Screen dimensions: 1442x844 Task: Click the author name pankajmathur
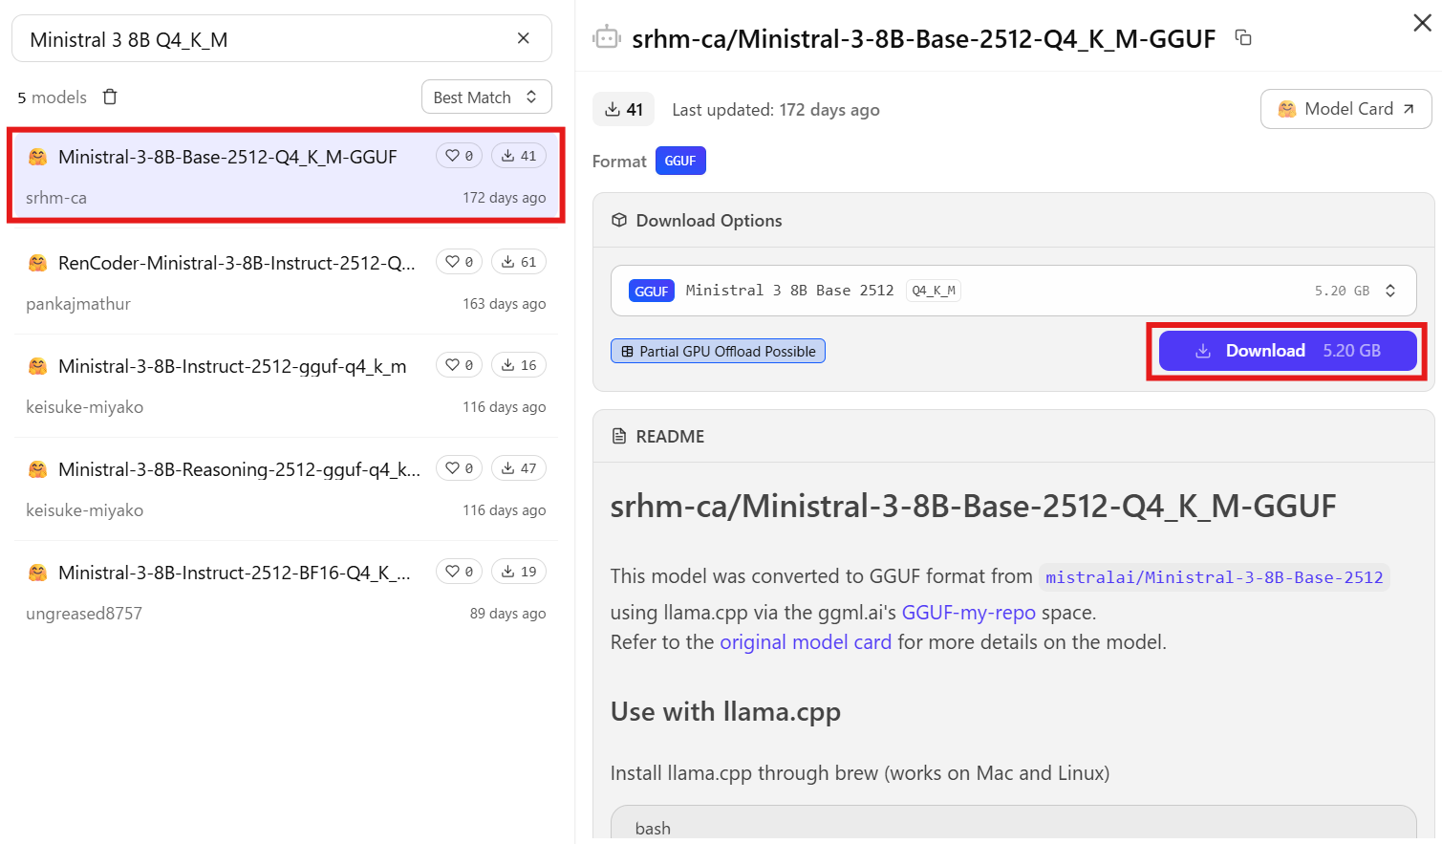click(78, 304)
